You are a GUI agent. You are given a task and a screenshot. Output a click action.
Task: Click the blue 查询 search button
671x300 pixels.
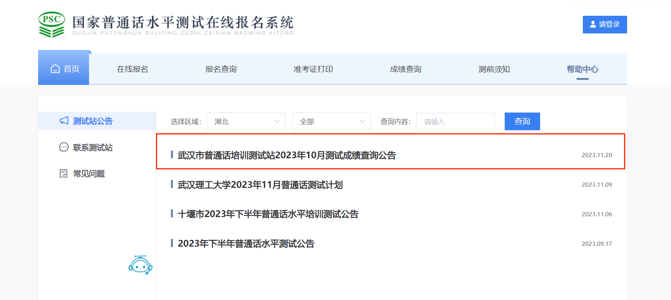tap(522, 121)
